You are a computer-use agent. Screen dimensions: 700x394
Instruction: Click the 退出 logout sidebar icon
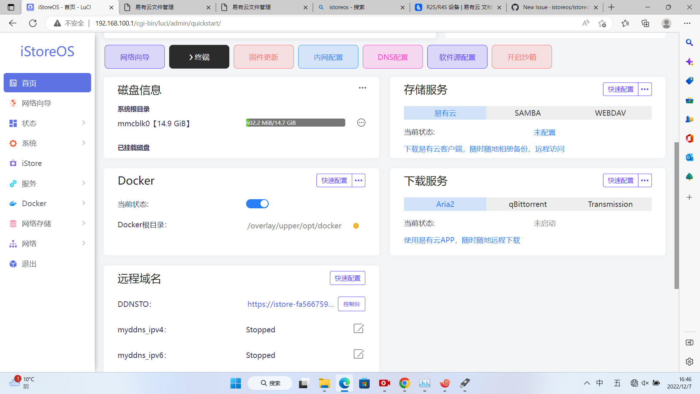(13, 264)
